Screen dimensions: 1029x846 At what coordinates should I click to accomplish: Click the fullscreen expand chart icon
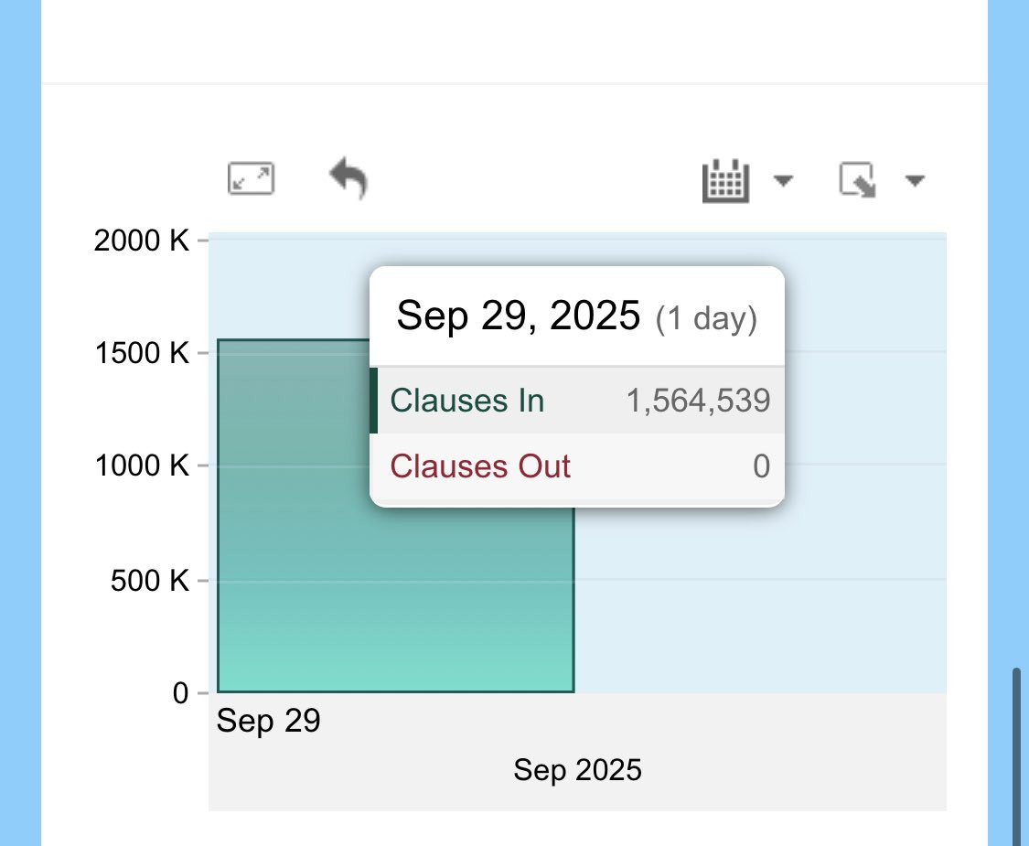click(251, 178)
